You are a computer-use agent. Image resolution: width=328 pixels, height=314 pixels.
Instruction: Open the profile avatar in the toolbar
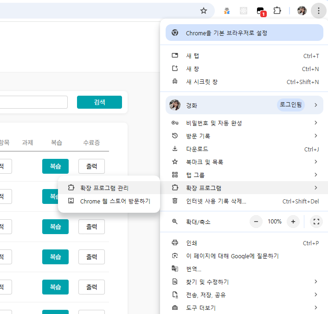click(302, 11)
